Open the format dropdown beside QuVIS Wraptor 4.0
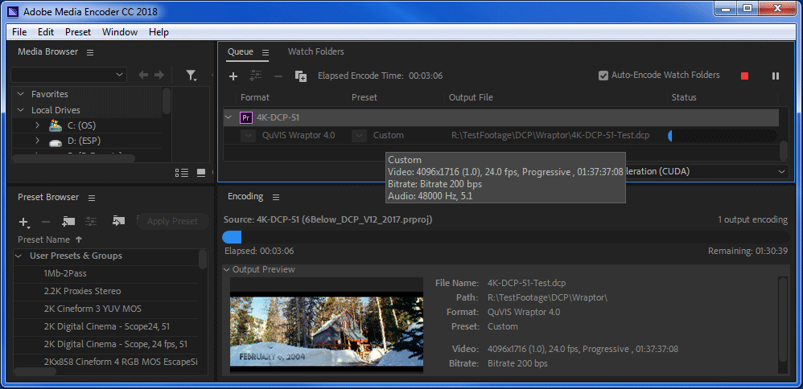The height and width of the screenshot is (389, 803). point(249,136)
